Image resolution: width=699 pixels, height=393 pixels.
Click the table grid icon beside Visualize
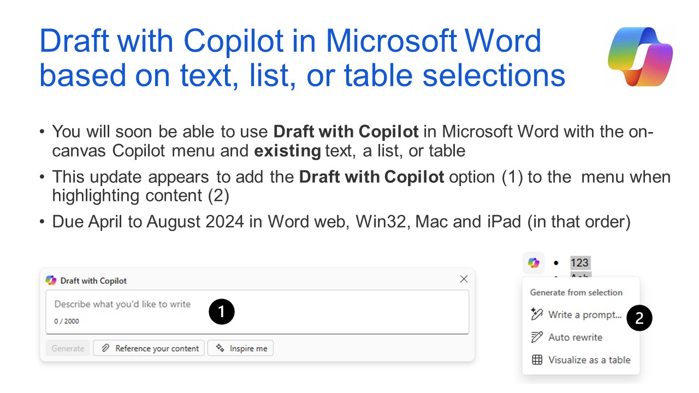point(537,360)
